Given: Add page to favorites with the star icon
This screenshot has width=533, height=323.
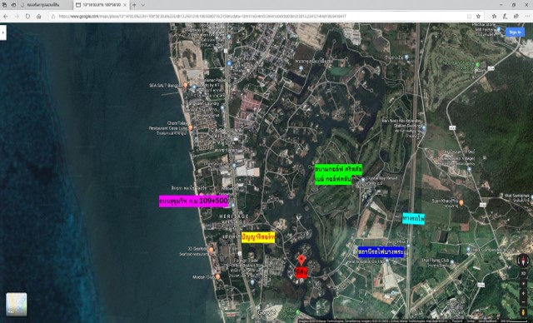Looking at the screenshot, I should (x=478, y=16).
